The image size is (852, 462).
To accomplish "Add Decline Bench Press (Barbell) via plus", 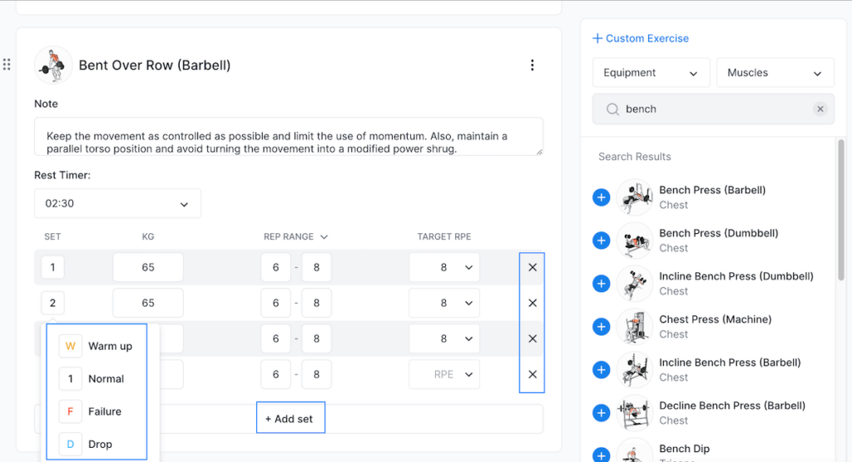I will pyautogui.click(x=601, y=413).
